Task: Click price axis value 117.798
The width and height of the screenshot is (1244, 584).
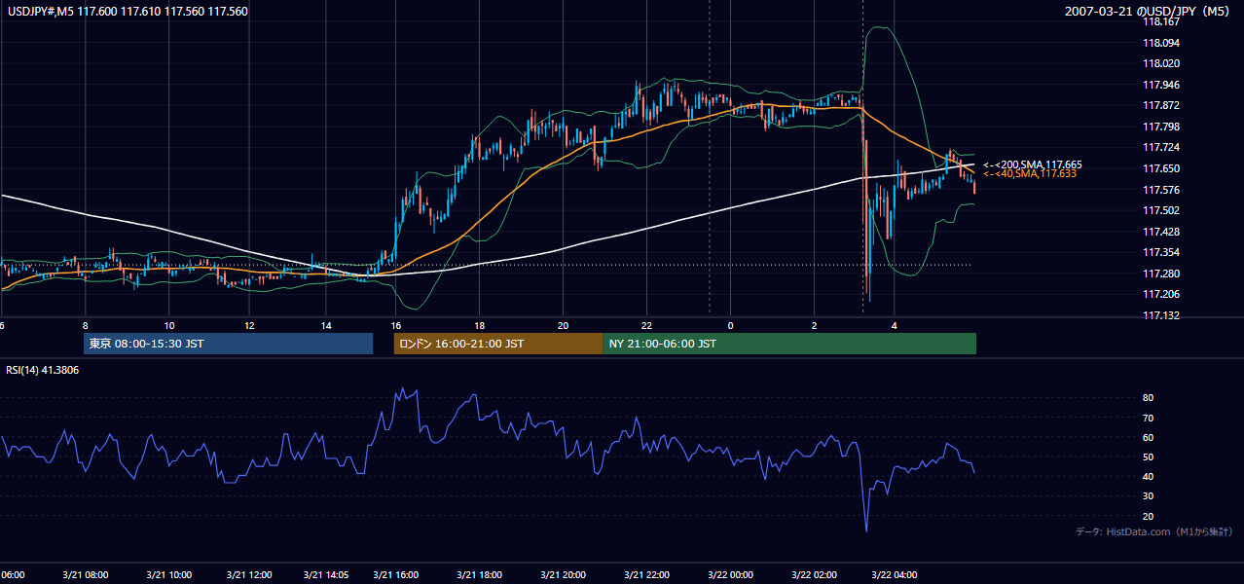Action: pos(1161,127)
